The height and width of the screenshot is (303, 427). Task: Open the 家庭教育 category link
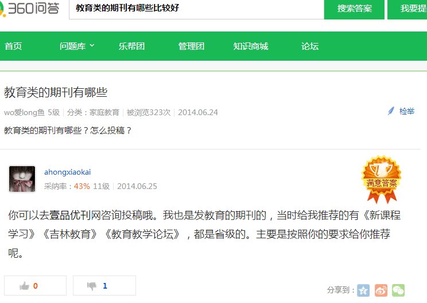coord(104,112)
